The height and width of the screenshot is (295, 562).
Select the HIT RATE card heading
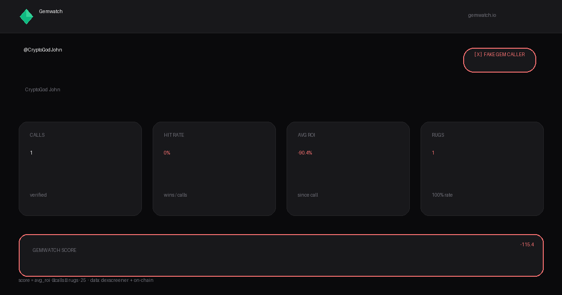click(174, 135)
